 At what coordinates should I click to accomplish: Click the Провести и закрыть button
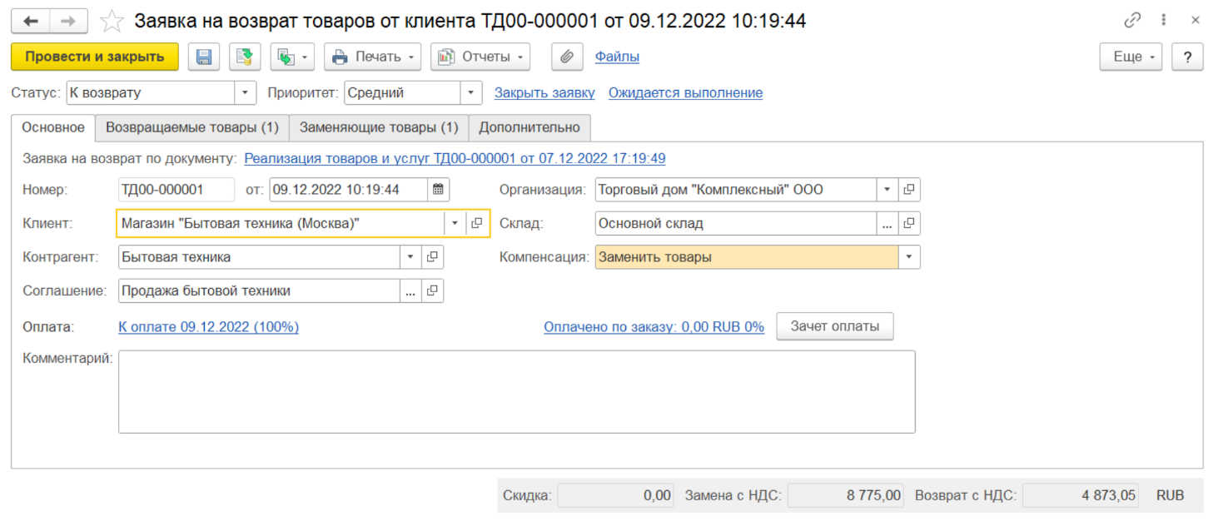pos(94,57)
